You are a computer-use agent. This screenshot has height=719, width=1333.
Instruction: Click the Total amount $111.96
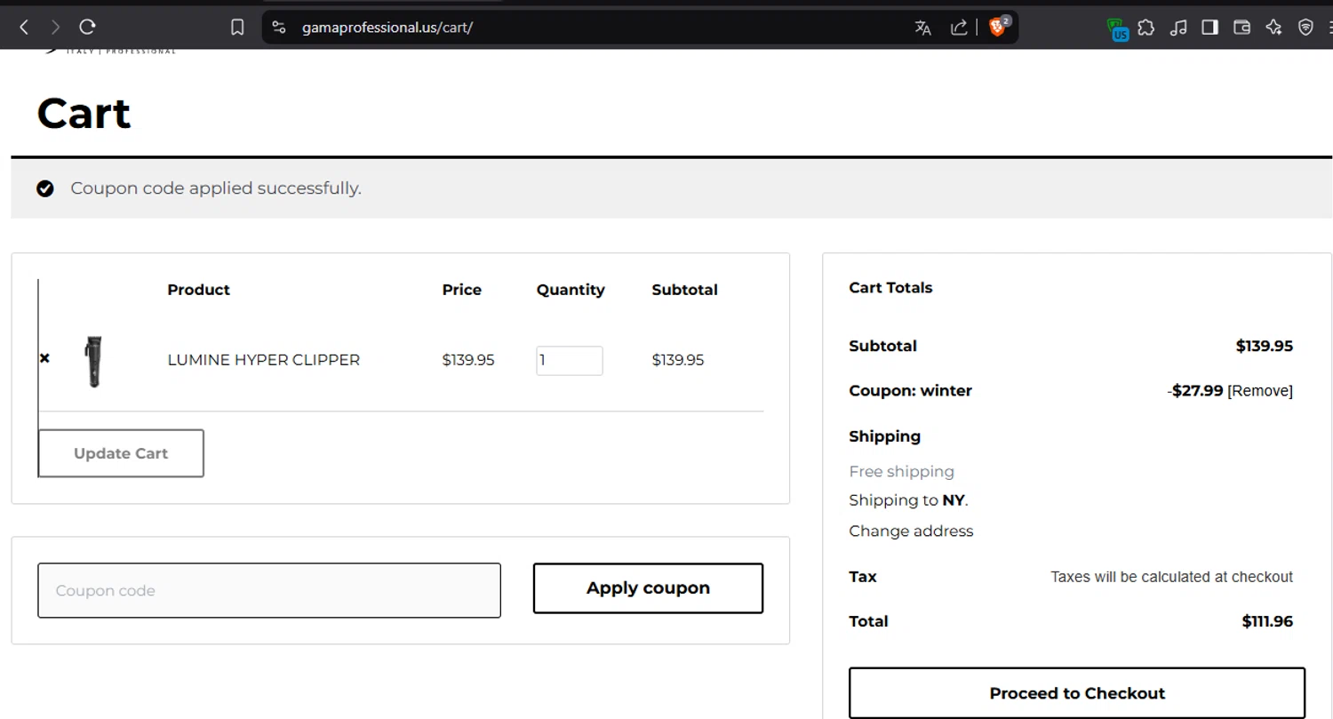1267,621
